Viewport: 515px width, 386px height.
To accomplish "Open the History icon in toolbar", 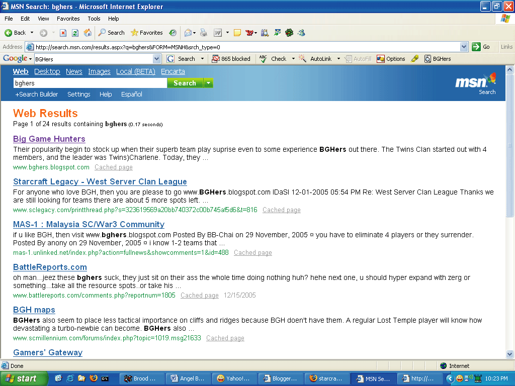I will 173,33.
